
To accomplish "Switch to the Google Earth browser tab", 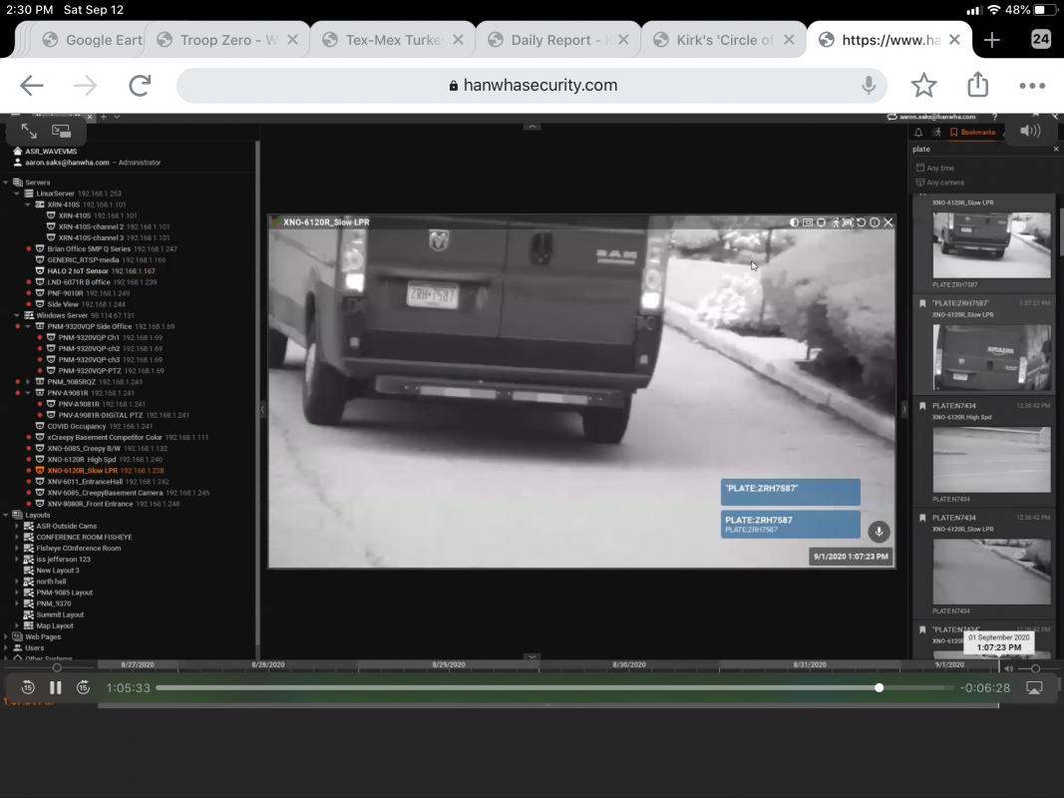I will click(92, 40).
